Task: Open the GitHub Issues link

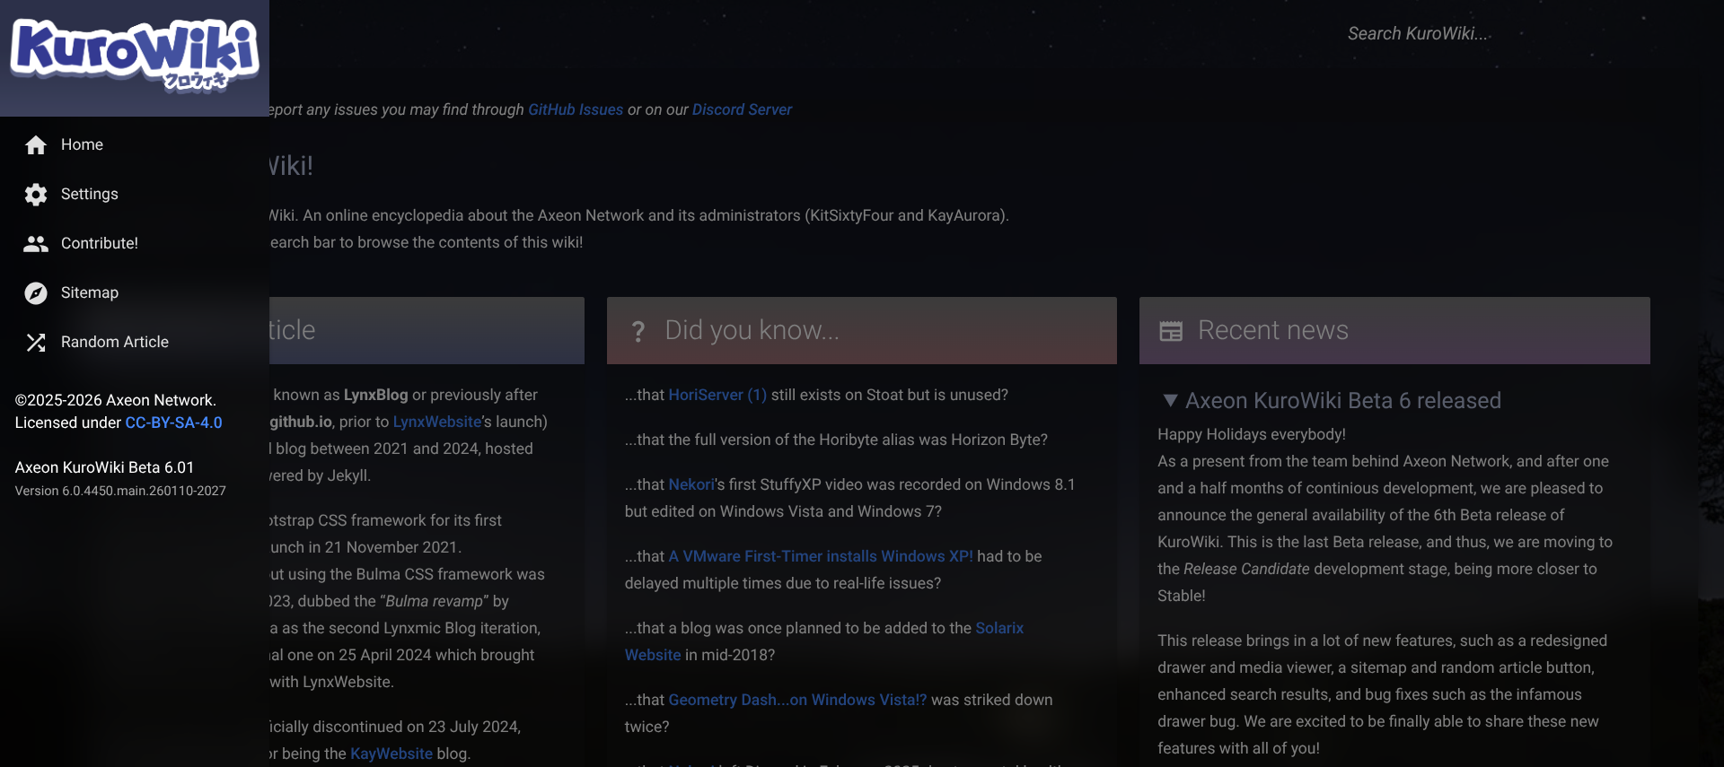Action: tap(576, 109)
